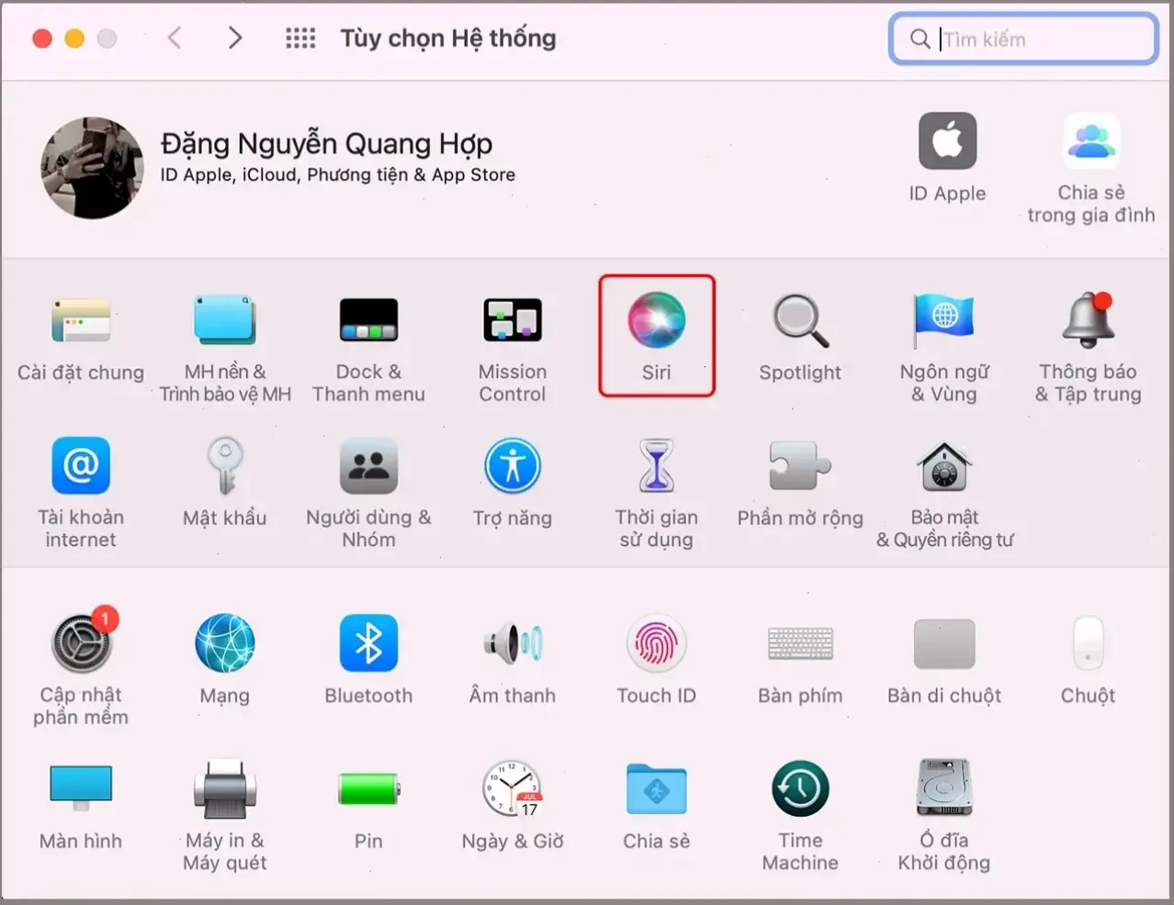The width and height of the screenshot is (1174, 905).
Task: Click the Tìm kiếm search field
Action: point(1022,39)
